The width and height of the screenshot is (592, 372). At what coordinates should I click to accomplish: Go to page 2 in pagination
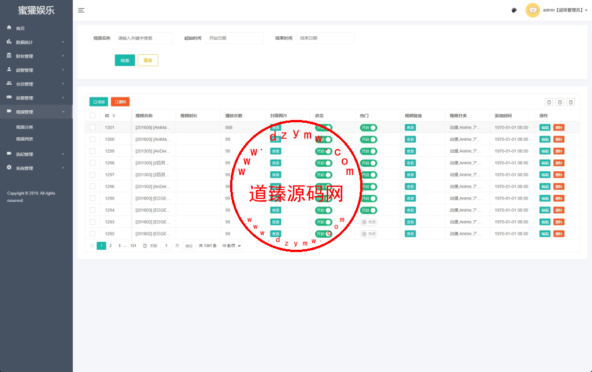(110, 246)
